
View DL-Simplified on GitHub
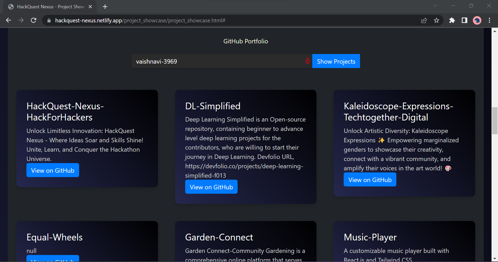[x=211, y=187]
